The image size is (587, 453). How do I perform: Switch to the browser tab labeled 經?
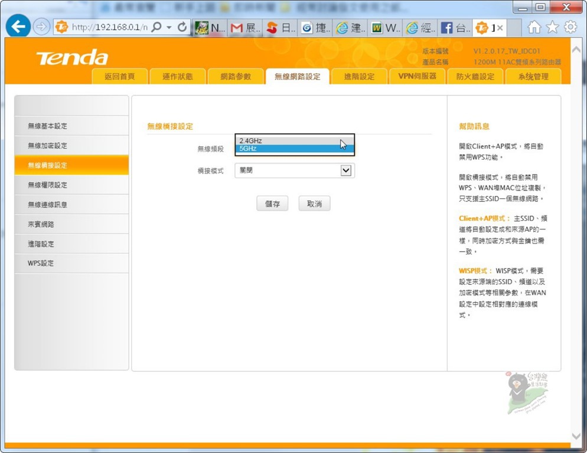(420, 28)
